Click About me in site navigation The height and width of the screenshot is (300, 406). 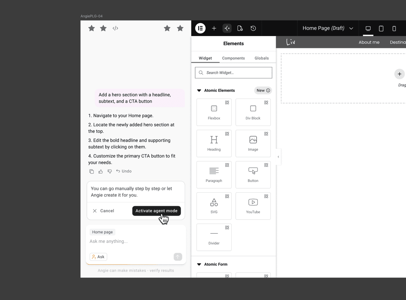coord(369,42)
